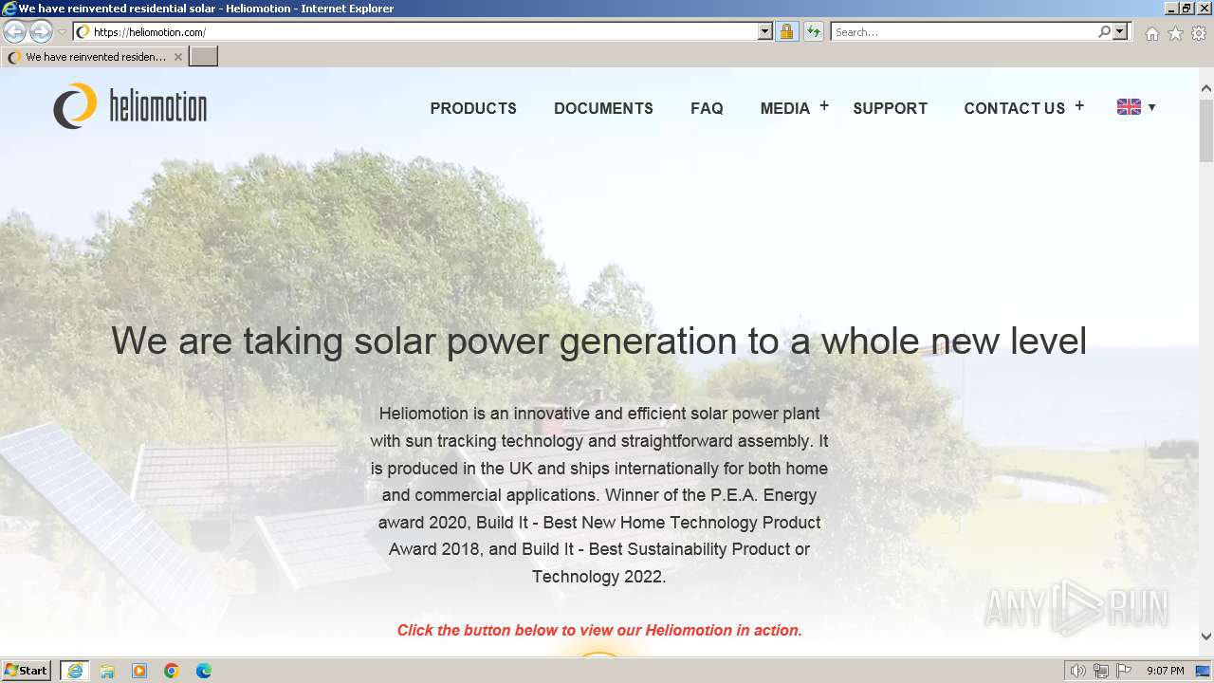Select the 'We have reinvented residen...' tab
1214x683 pixels.
tap(94, 57)
